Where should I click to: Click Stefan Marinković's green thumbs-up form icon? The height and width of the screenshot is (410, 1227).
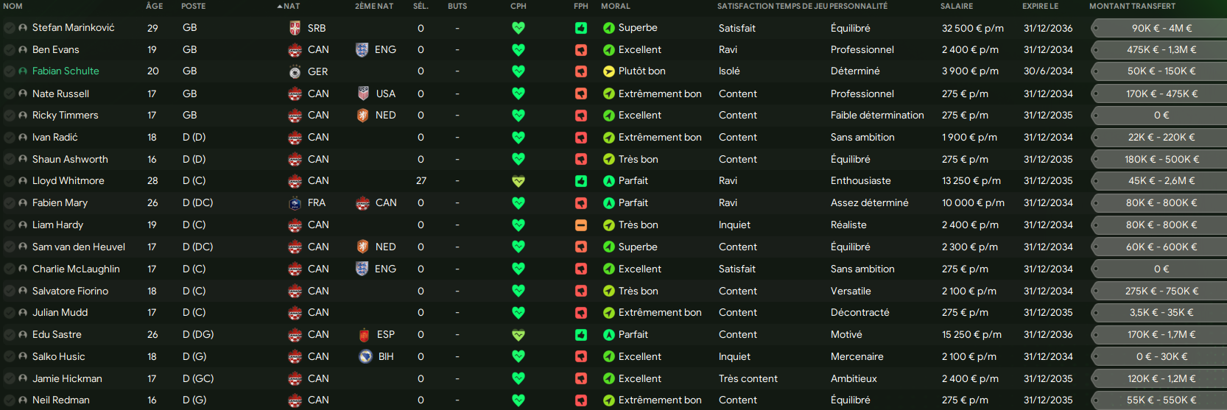(581, 28)
